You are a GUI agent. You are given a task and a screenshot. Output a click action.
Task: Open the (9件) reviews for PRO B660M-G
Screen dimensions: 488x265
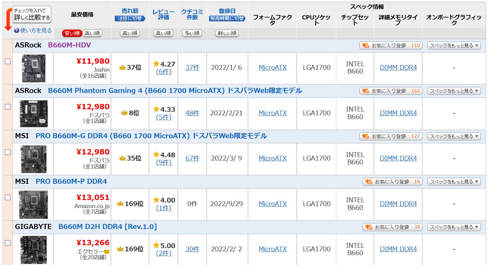pyautogui.click(x=164, y=162)
